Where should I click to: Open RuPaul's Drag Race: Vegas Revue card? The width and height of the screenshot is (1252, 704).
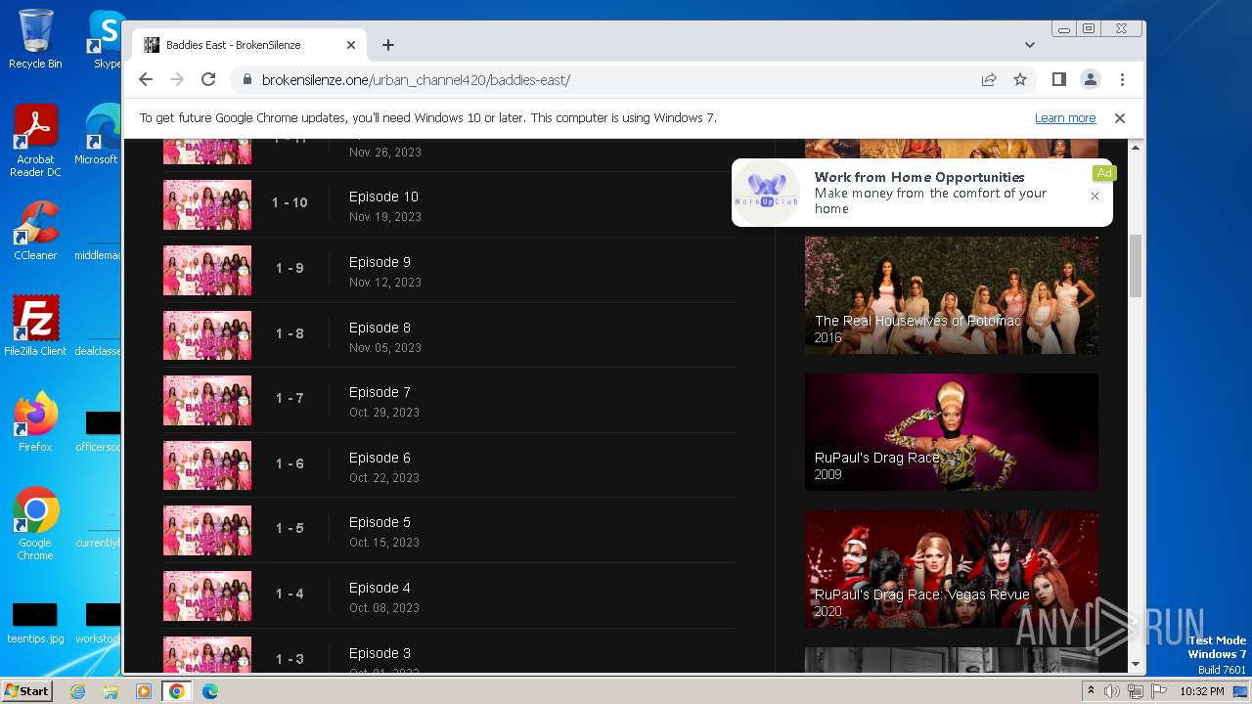click(x=952, y=569)
